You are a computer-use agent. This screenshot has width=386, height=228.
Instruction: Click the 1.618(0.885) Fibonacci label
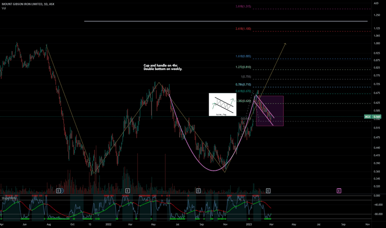pyautogui.click(x=243, y=56)
